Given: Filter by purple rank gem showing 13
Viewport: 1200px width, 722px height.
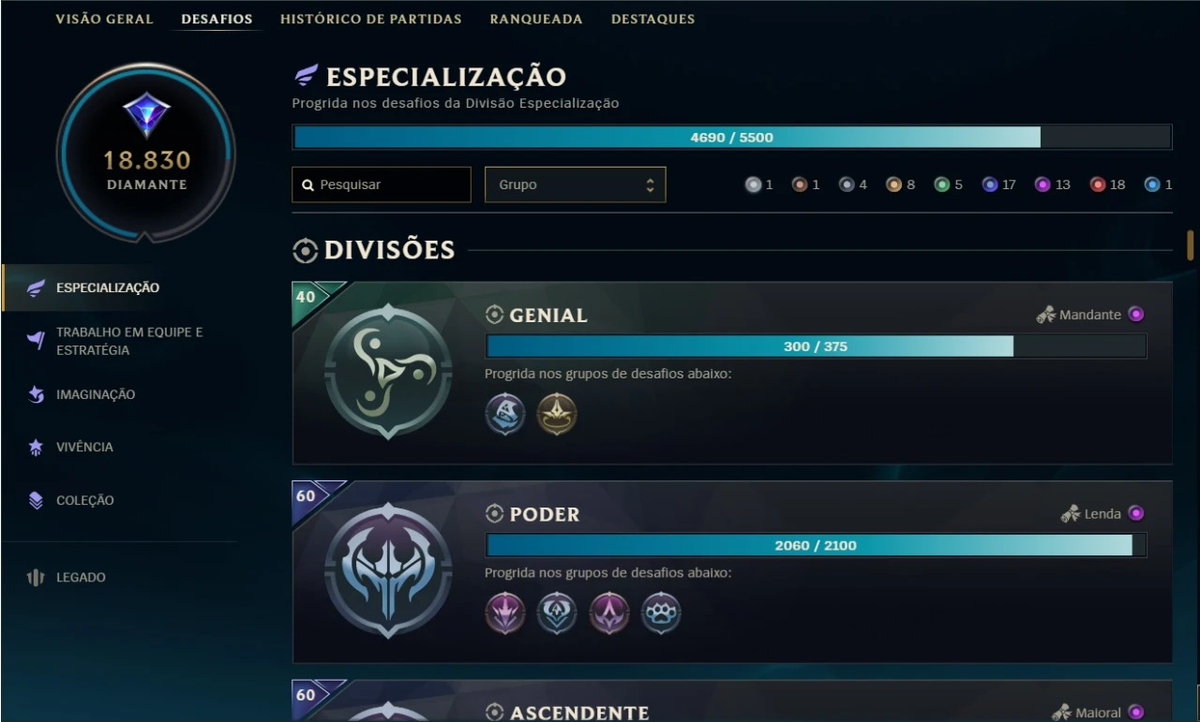Looking at the screenshot, I should [1042, 184].
